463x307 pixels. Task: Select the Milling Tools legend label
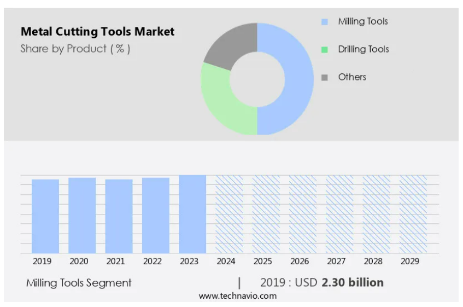[362, 22]
